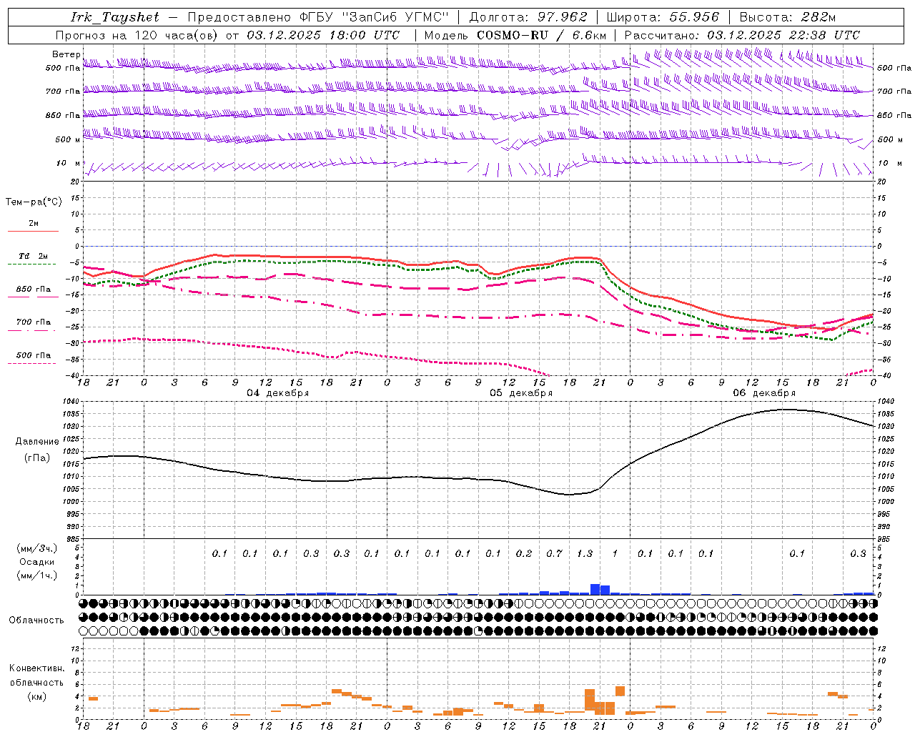Click the tallest blue hourly precipitation bar

(595, 589)
